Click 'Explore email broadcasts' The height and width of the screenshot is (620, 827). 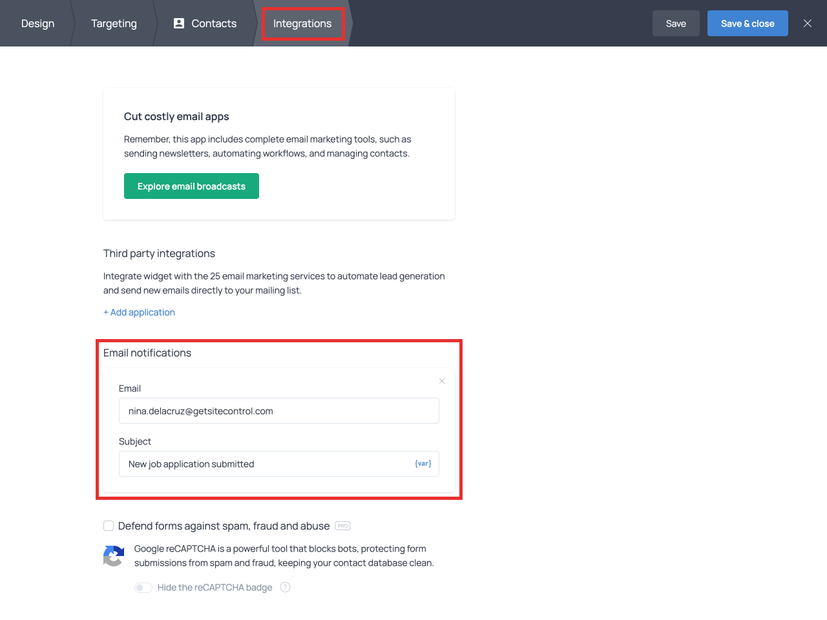(x=191, y=185)
